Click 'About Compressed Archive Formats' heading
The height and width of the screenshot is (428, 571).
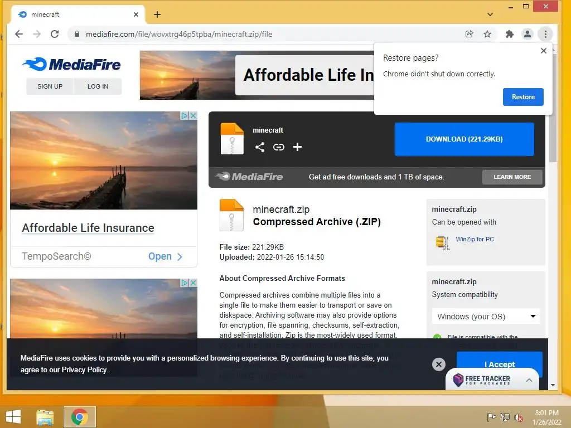[x=282, y=279]
